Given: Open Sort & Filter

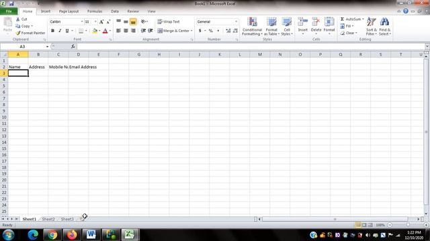Looking at the screenshot, I should [x=372, y=26].
